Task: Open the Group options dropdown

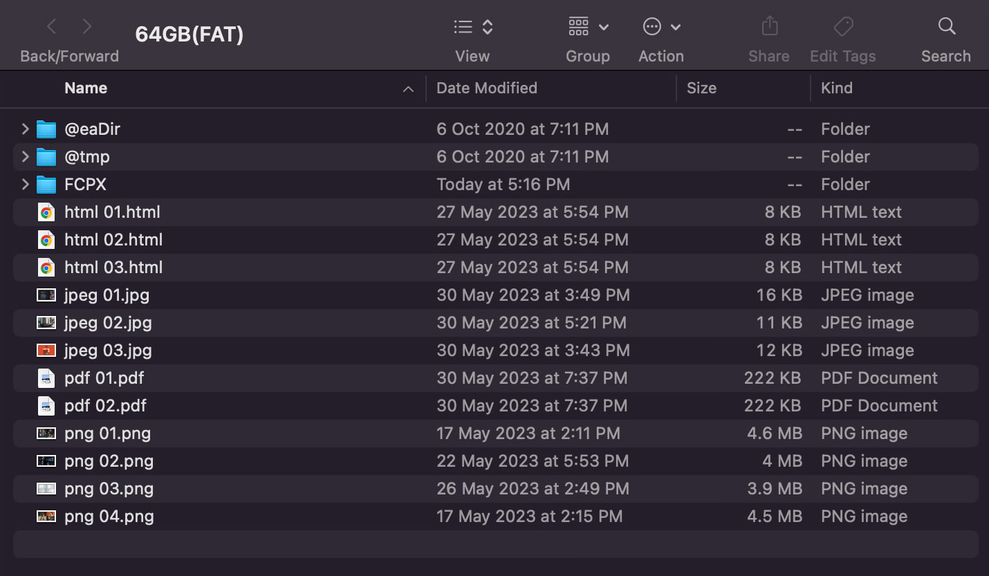Action: [x=588, y=27]
